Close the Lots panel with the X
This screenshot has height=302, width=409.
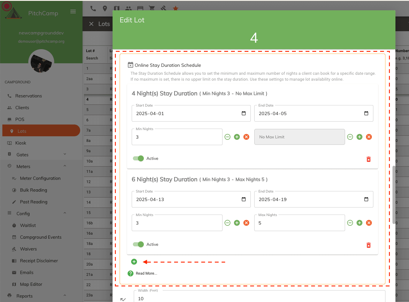point(91,24)
